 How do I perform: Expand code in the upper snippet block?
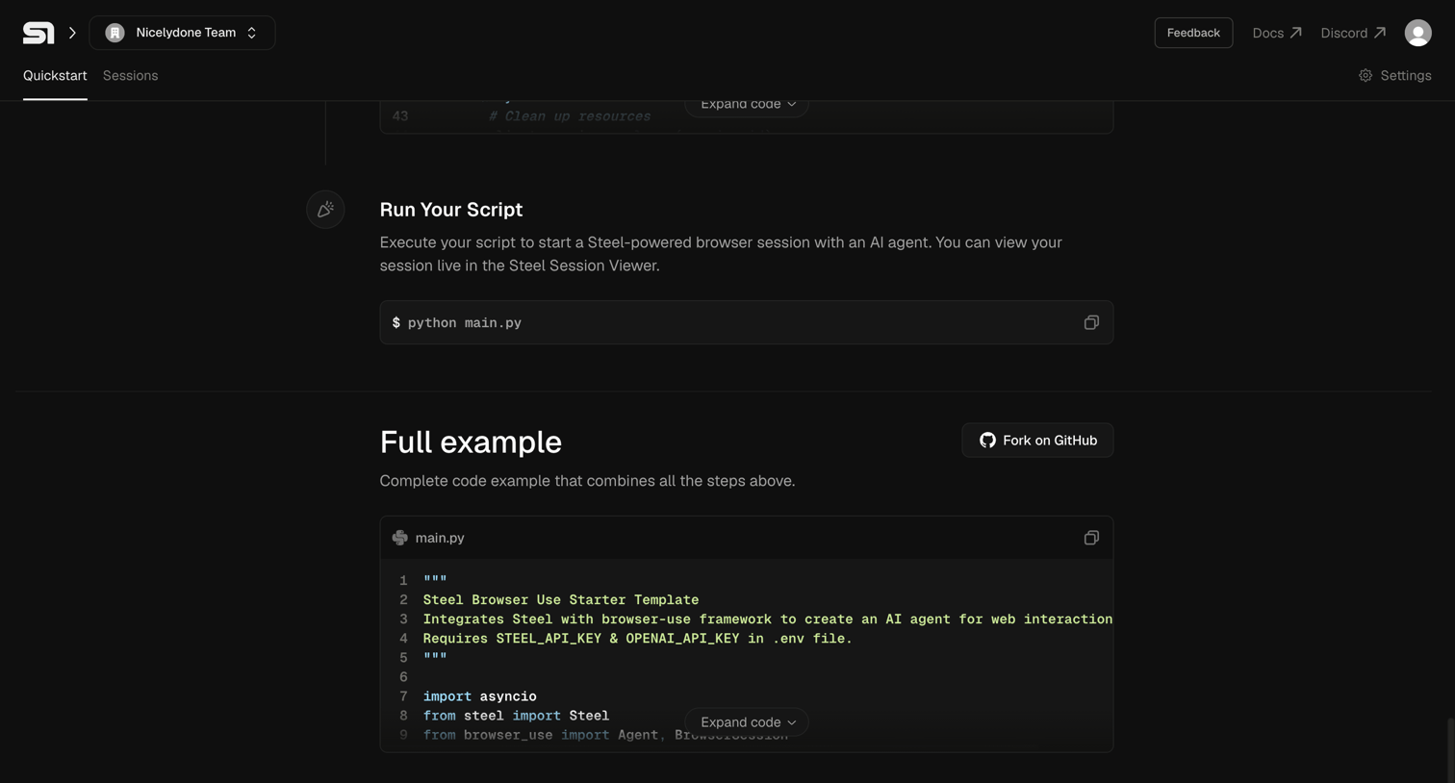[x=747, y=106]
